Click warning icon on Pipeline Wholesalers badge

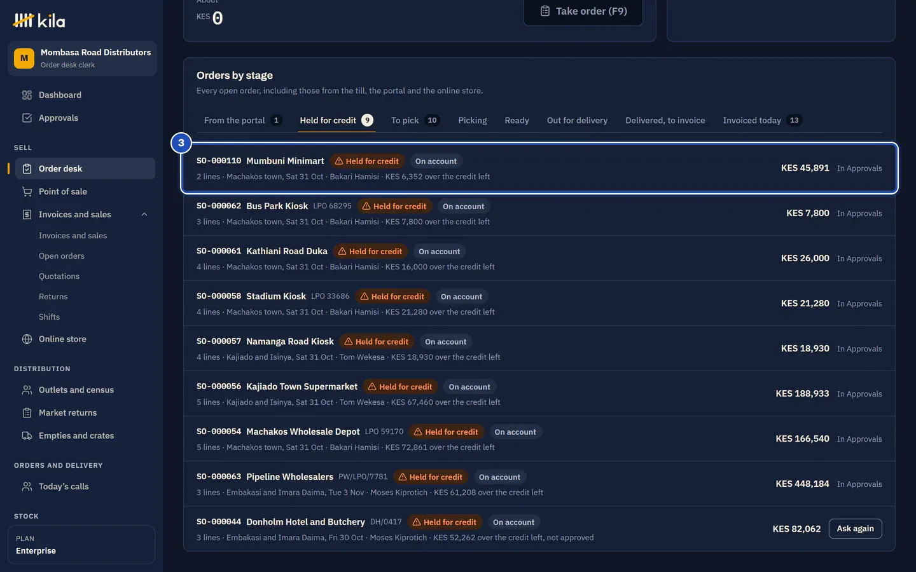(403, 477)
